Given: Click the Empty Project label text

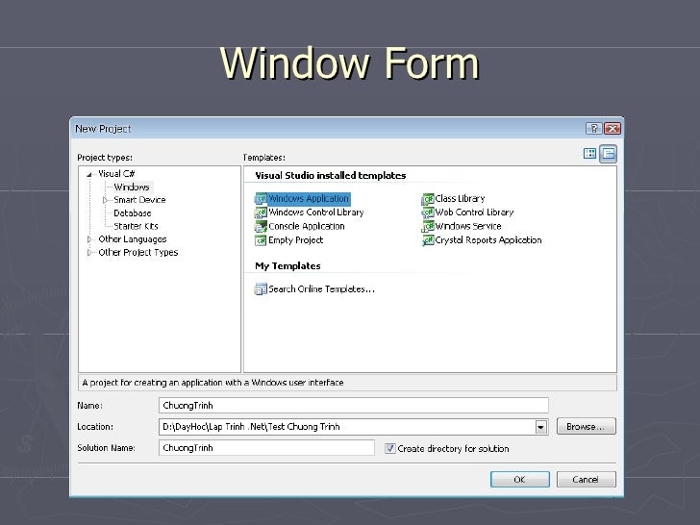Looking at the screenshot, I should tap(296, 240).
